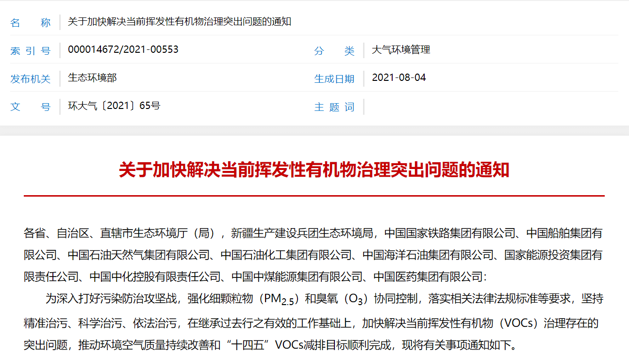The image size is (629, 354).
Task: Click 中国国家铁路集团有限公司 in the recipient list
Action: point(449,233)
